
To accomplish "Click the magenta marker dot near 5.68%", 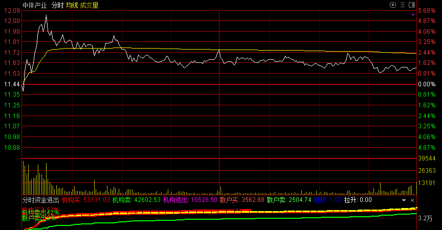I will click(x=413, y=15).
